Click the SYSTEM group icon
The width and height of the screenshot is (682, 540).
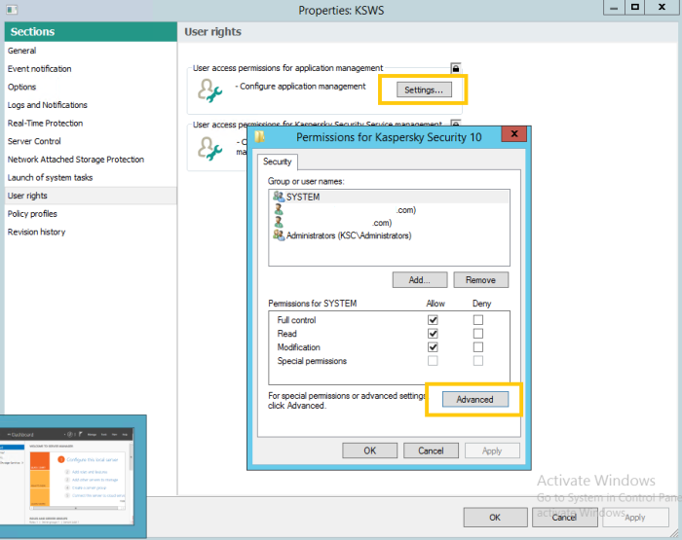[x=279, y=197]
